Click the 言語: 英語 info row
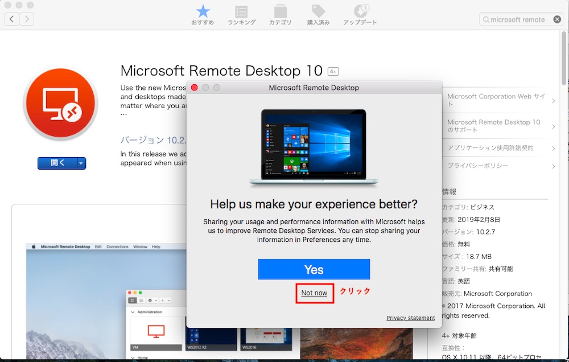The width and height of the screenshot is (569, 362). pyautogui.click(x=456, y=281)
